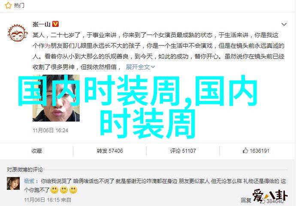Click the star icon beside 热门

pos(8,6)
